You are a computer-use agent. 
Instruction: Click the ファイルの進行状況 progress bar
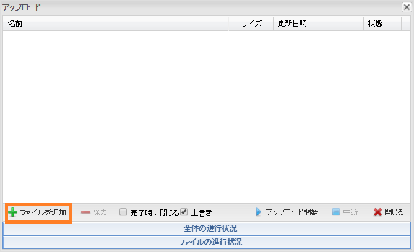(x=207, y=242)
